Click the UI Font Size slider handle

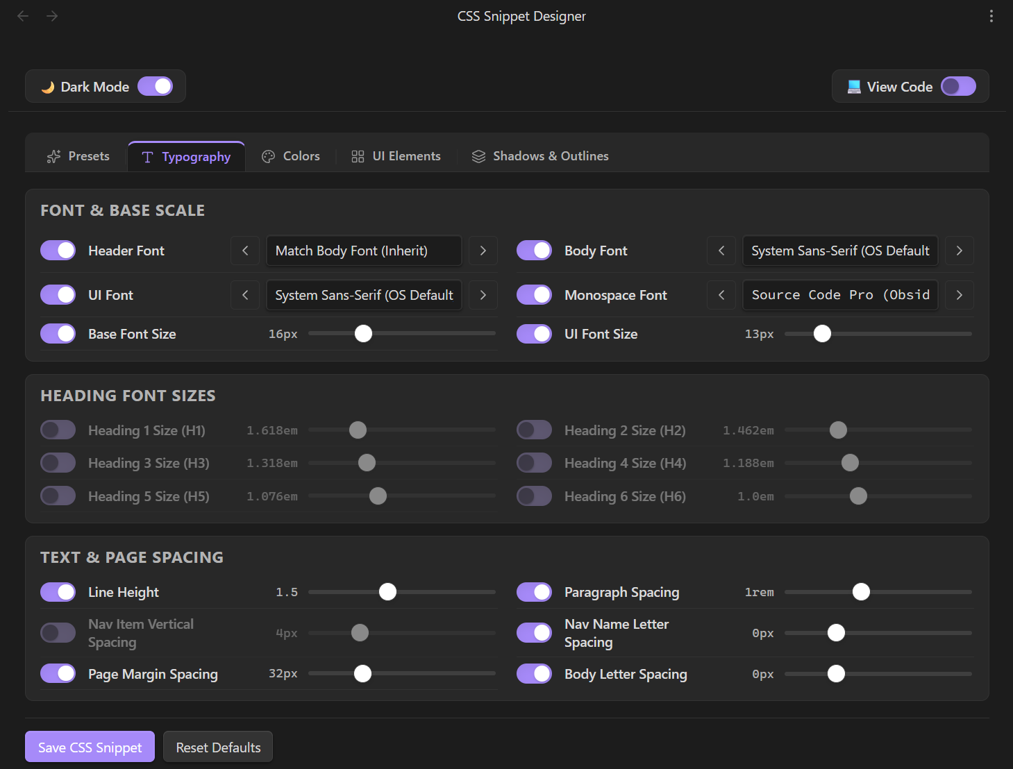click(822, 334)
